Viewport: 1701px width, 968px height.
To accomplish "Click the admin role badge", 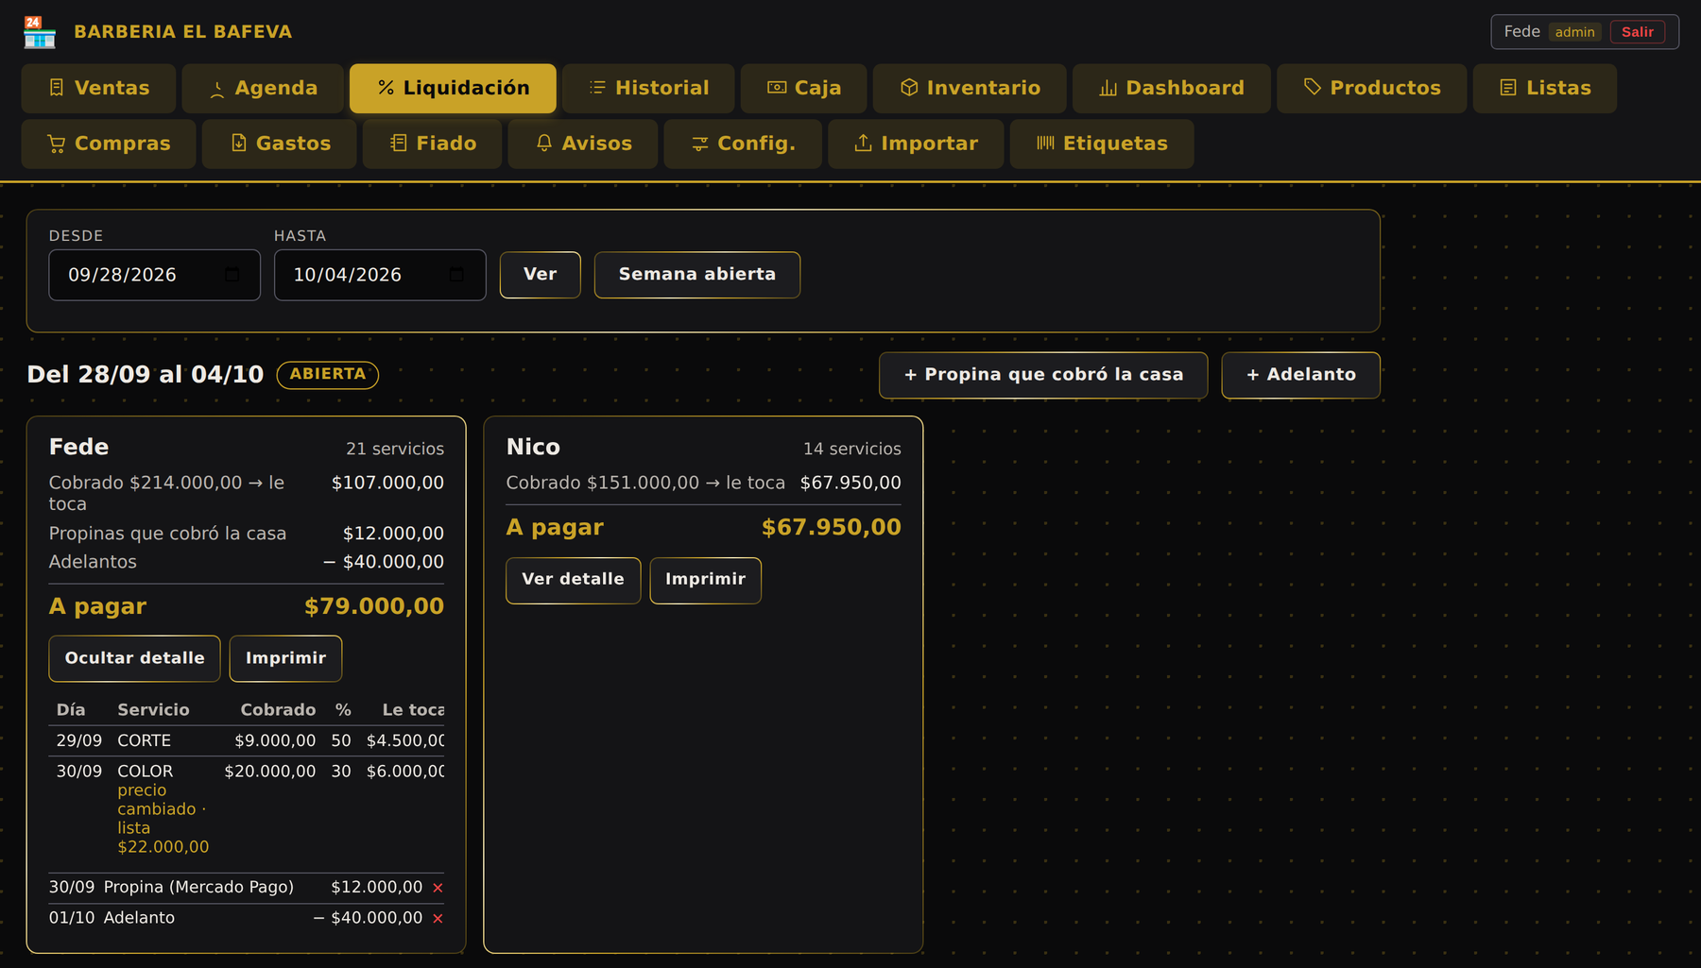I will (x=1574, y=32).
